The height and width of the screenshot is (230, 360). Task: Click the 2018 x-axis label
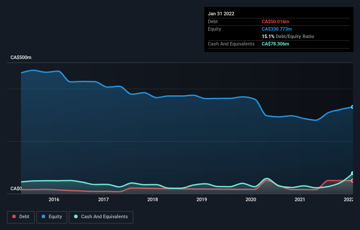(153, 199)
